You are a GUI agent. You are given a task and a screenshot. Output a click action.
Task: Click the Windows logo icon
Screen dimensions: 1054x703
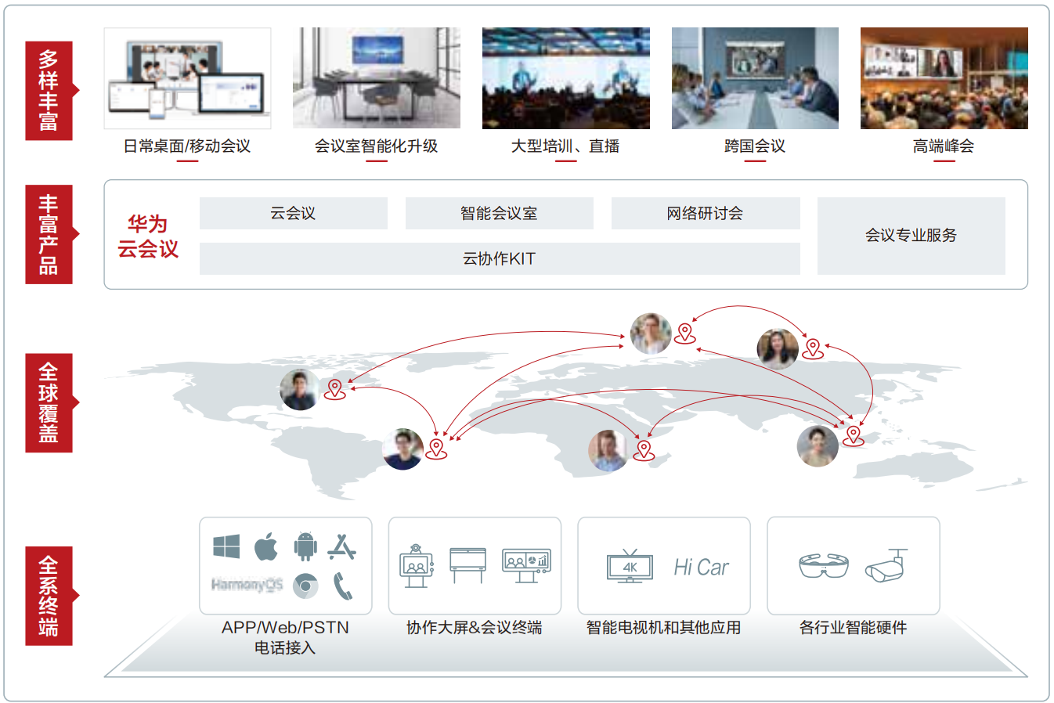[226, 546]
